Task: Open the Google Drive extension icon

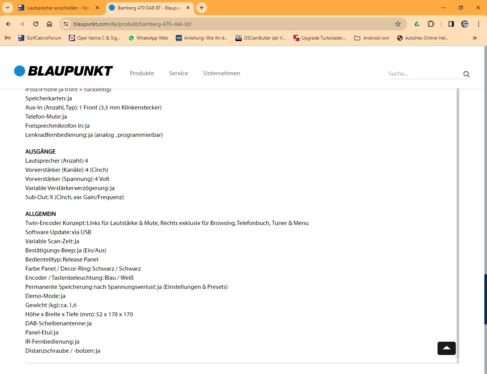Action: coord(417,24)
